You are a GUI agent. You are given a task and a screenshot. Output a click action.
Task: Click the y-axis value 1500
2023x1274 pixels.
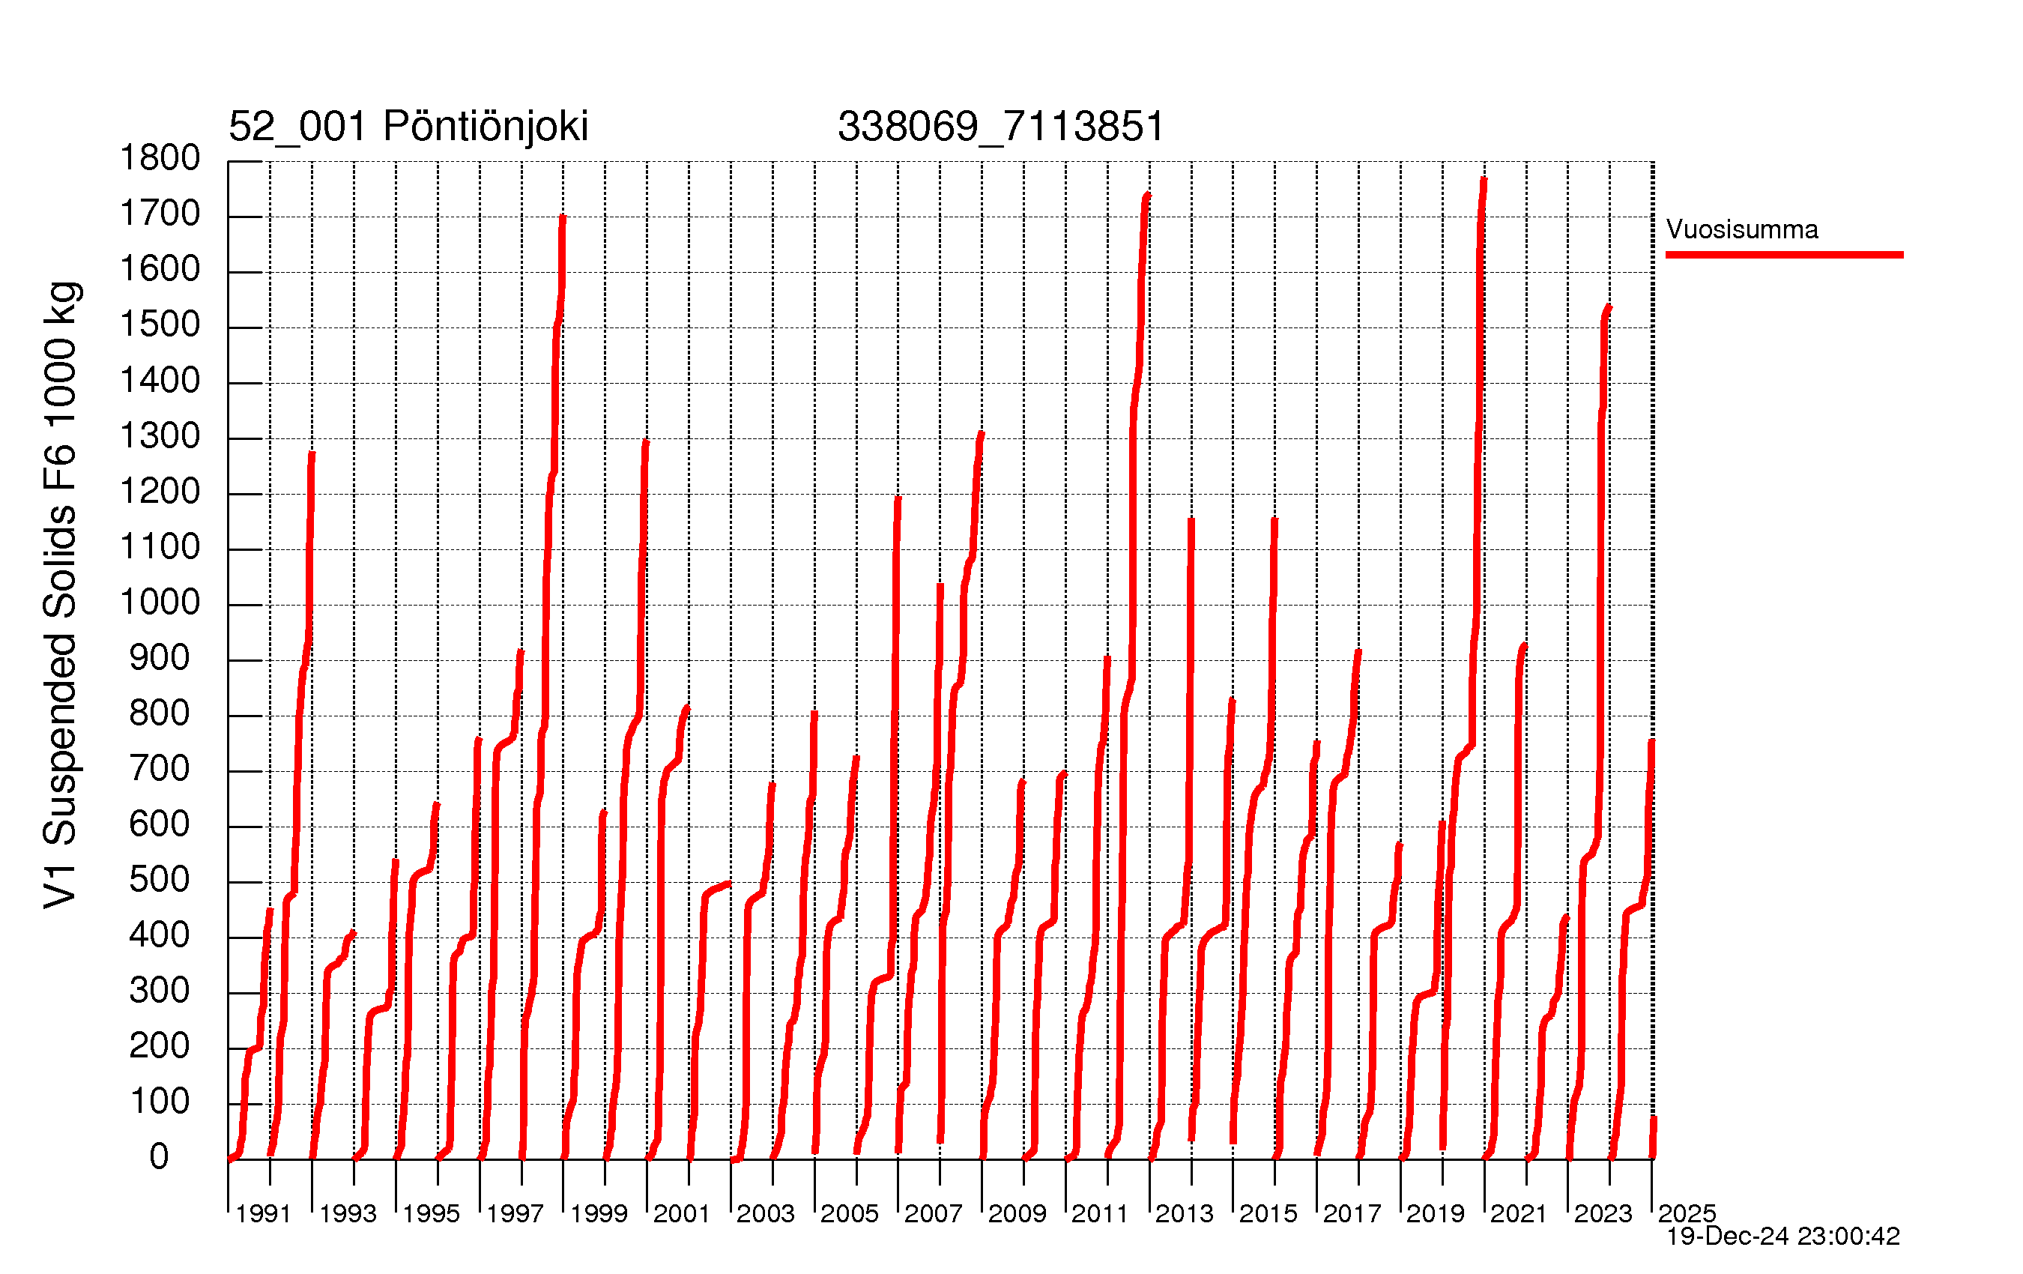(160, 324)
